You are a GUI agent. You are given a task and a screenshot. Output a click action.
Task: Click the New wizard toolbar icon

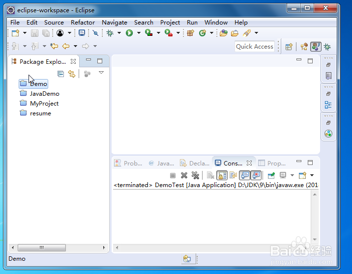pyautogui.click(x=16, y=33)
